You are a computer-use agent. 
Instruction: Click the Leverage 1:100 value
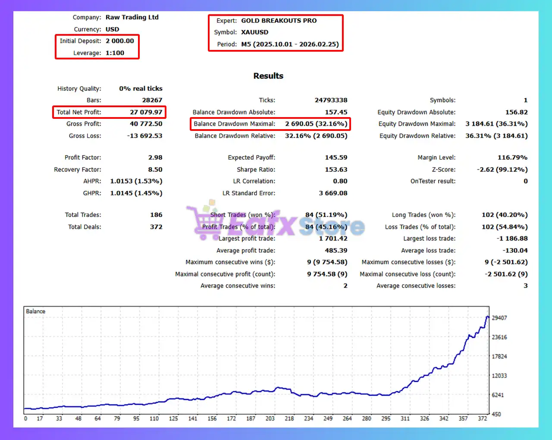click(115, 53)
